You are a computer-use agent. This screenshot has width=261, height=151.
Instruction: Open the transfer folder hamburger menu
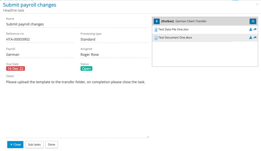(x=253, y=21)
